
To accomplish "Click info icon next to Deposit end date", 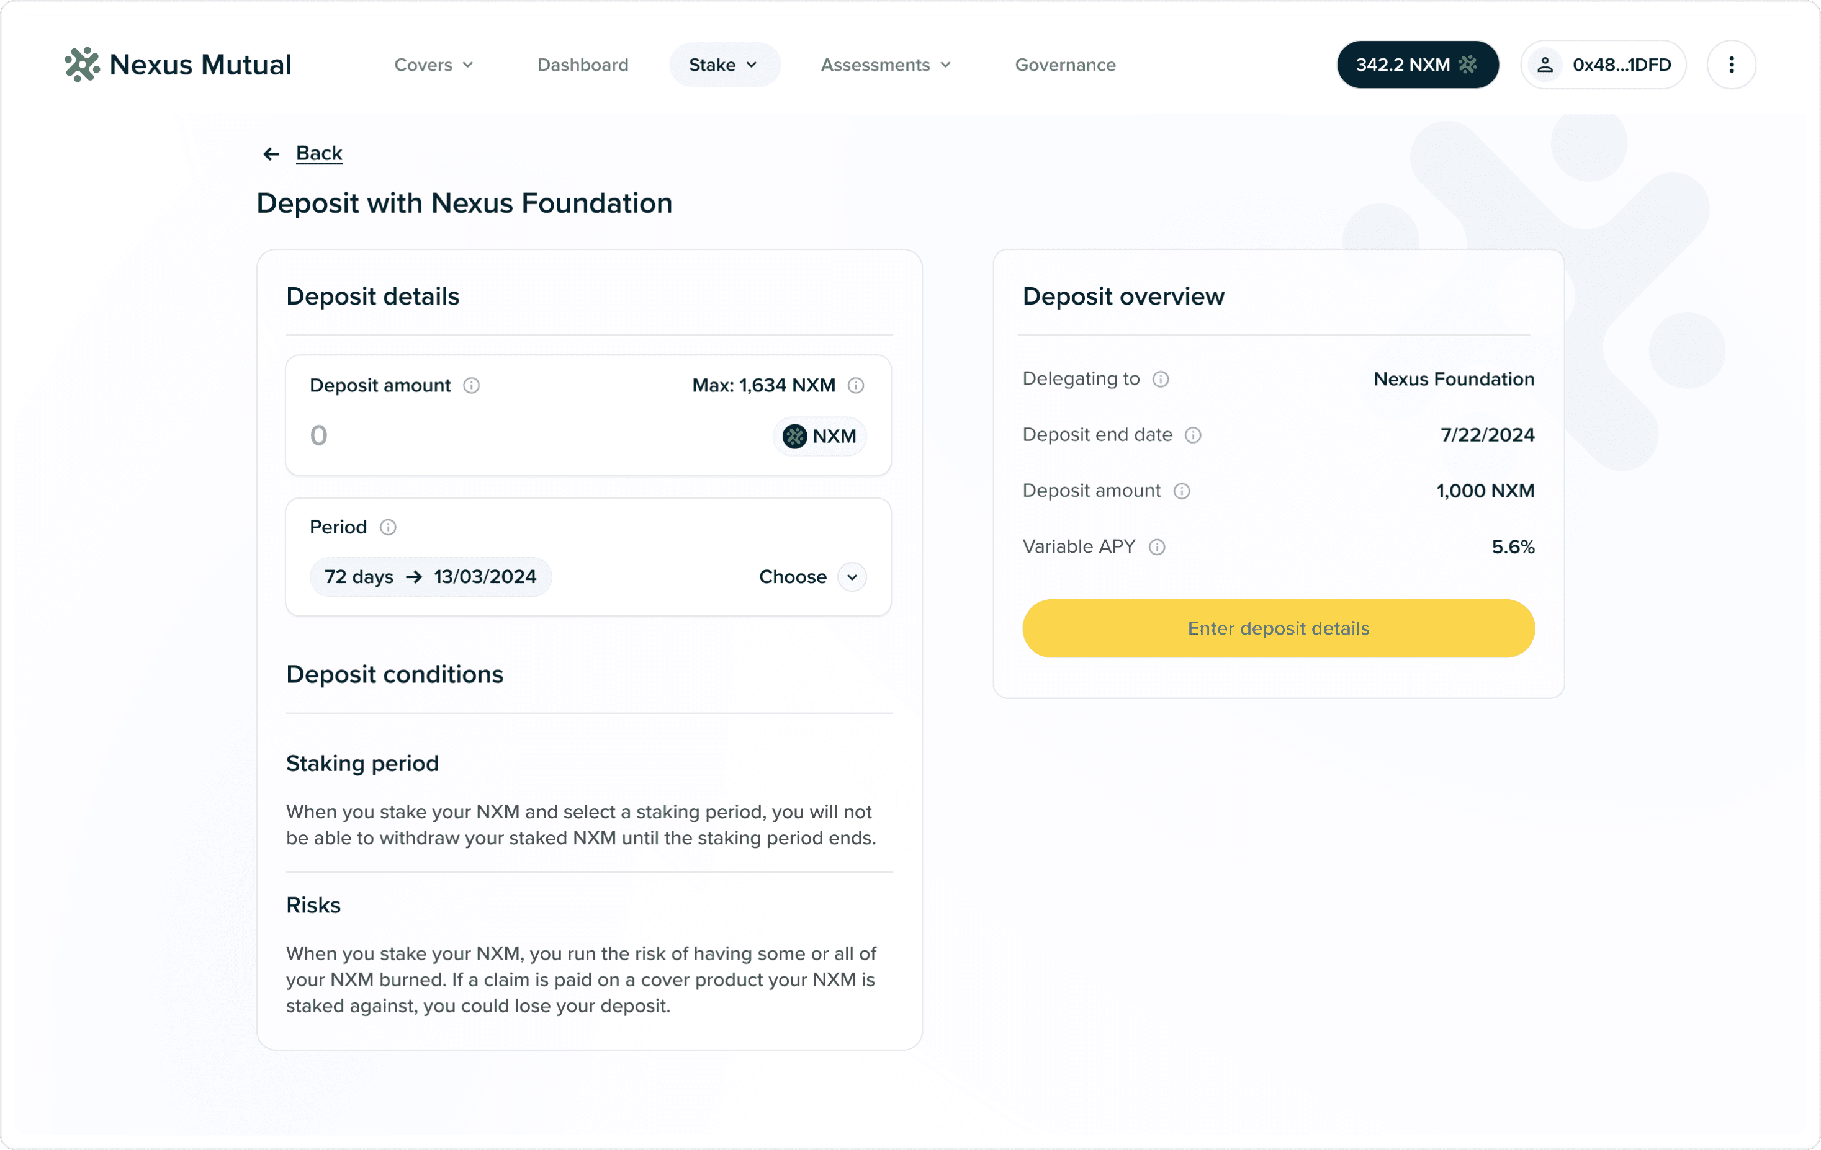I will (1192, 434).
